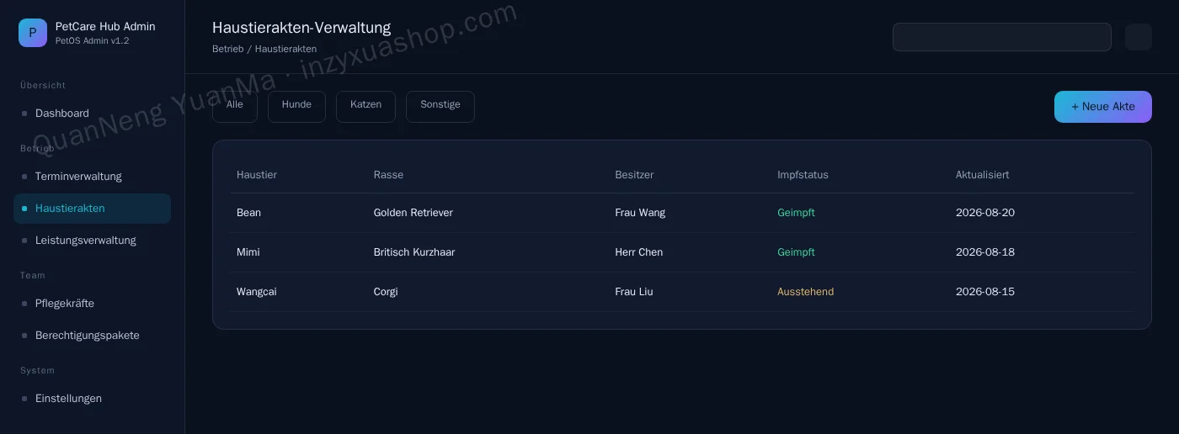Screen dimensions: 1179x434
Task: Focus the search field in the header
Action: (1002, 37)
